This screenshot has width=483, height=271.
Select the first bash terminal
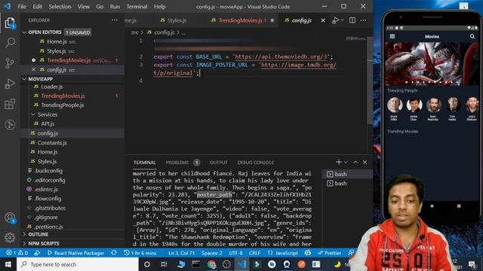347,174
